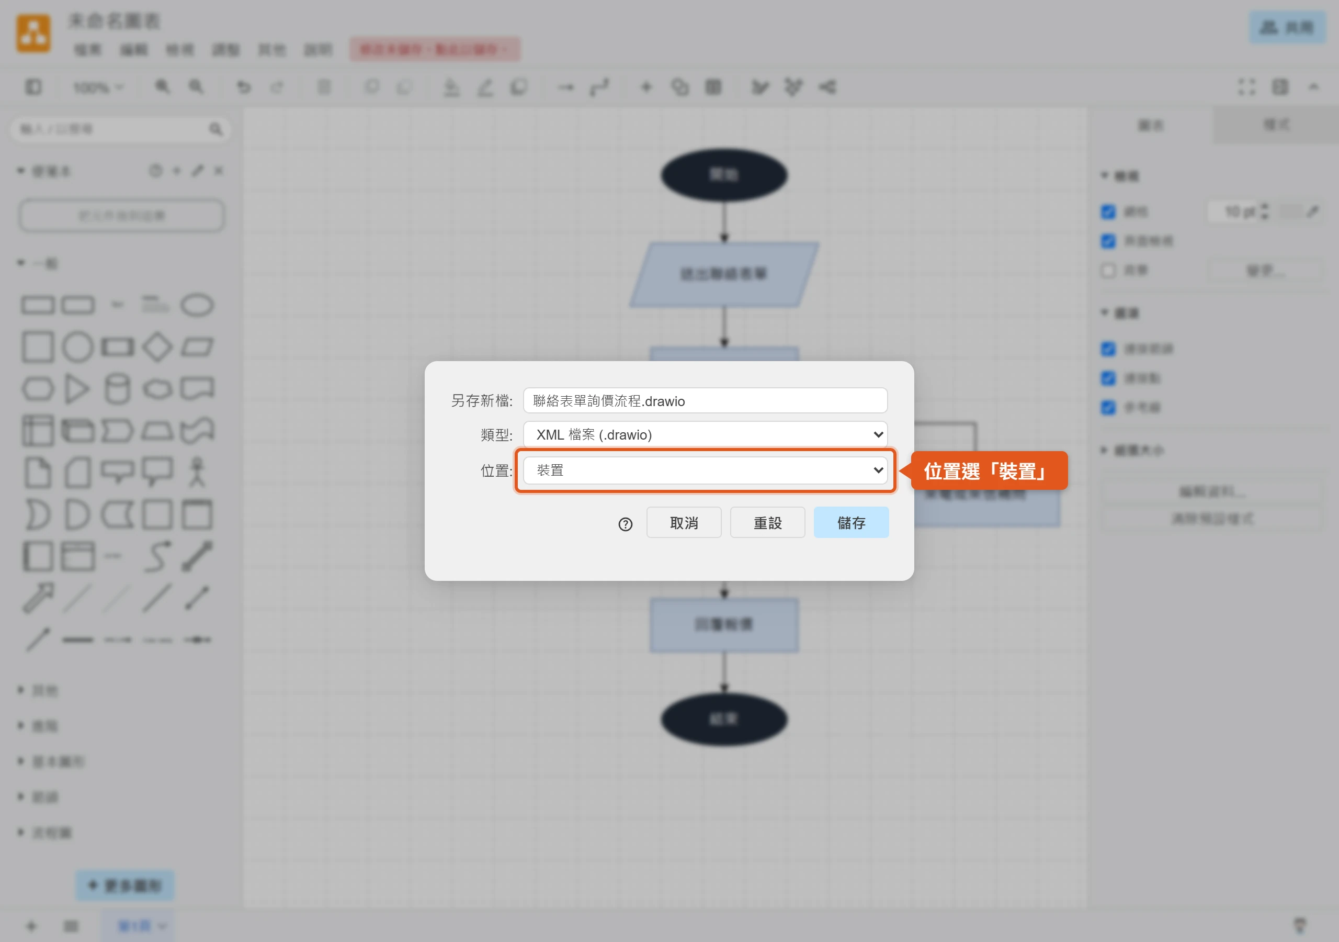This screenshot has width=1339, height=942.
Task: Expand the 基本圖形 shapes section
Action: click(x=51, y=761)
